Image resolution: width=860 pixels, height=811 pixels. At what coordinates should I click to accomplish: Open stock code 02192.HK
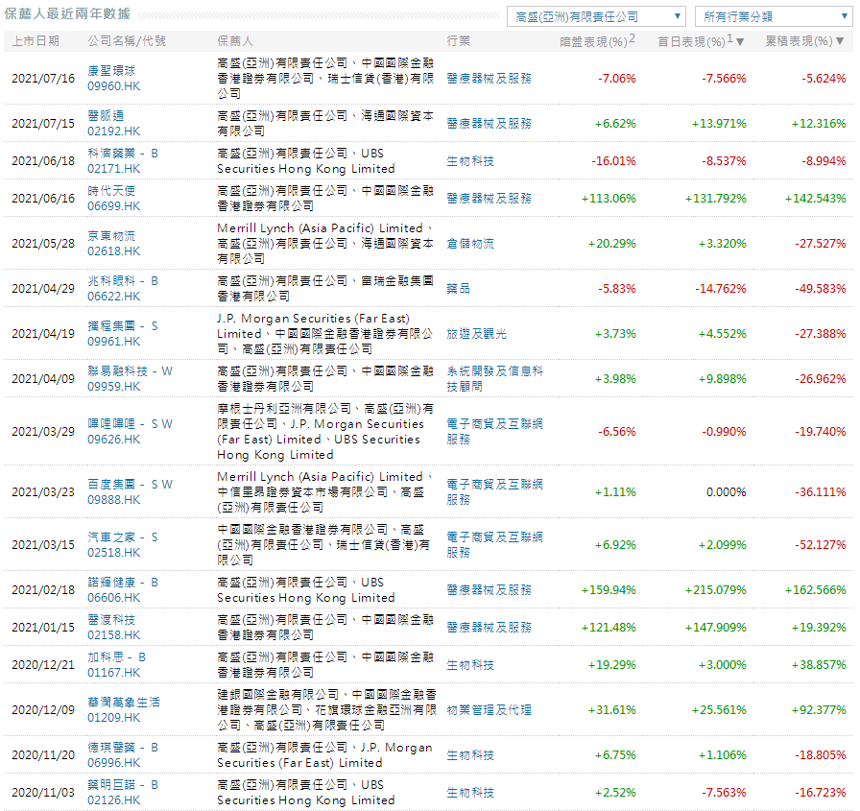coord(114,131)
